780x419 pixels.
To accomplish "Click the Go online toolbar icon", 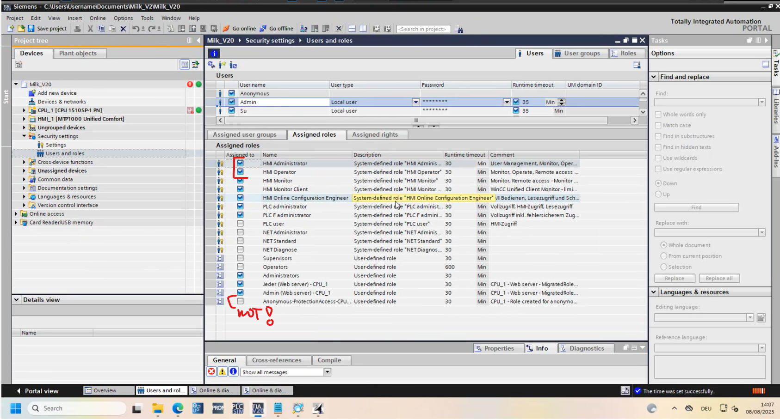I will (226, 29).
